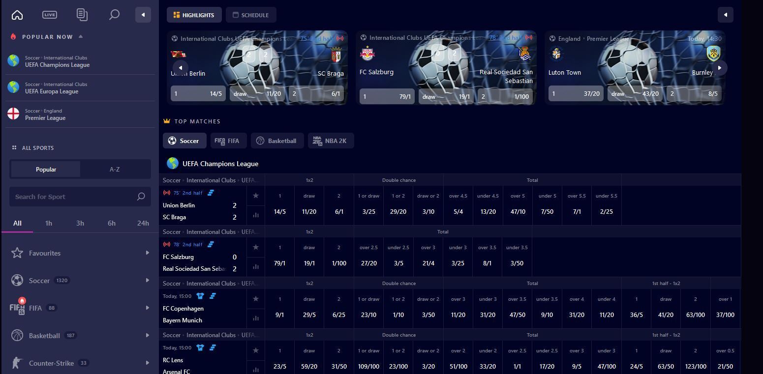Open the home icon in the sidebar

(x=17, y=15)
